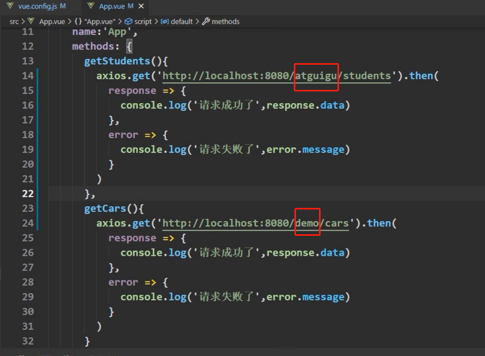The height and width of the screenshot is (356, 485).
Task: Click the wrench icon before methods breadcrumb
Action: [206, 21]
